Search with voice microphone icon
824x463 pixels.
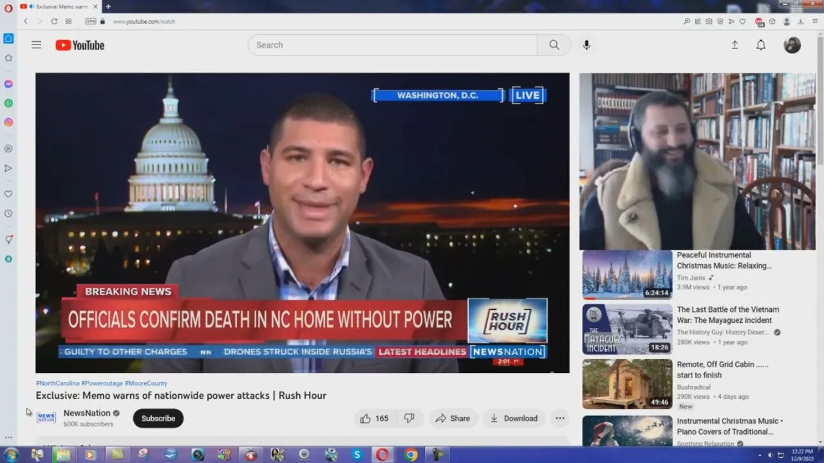[x=586, y=45]
